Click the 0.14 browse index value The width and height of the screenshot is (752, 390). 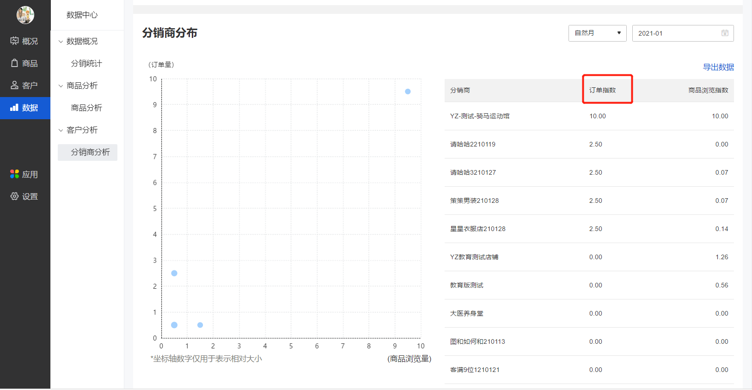pos(721,229)
